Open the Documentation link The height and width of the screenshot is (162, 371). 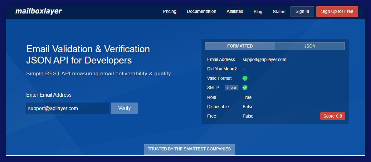[x=202, y=11]
